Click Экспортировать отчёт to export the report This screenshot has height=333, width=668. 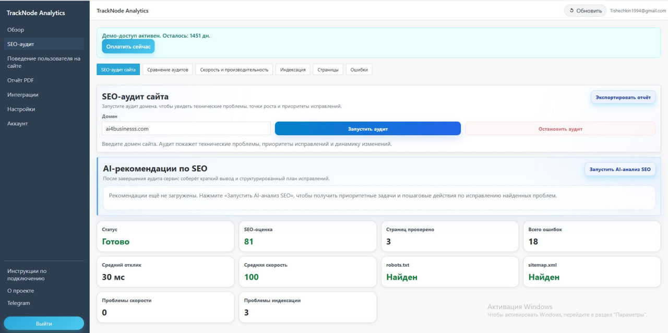point(623,97)
